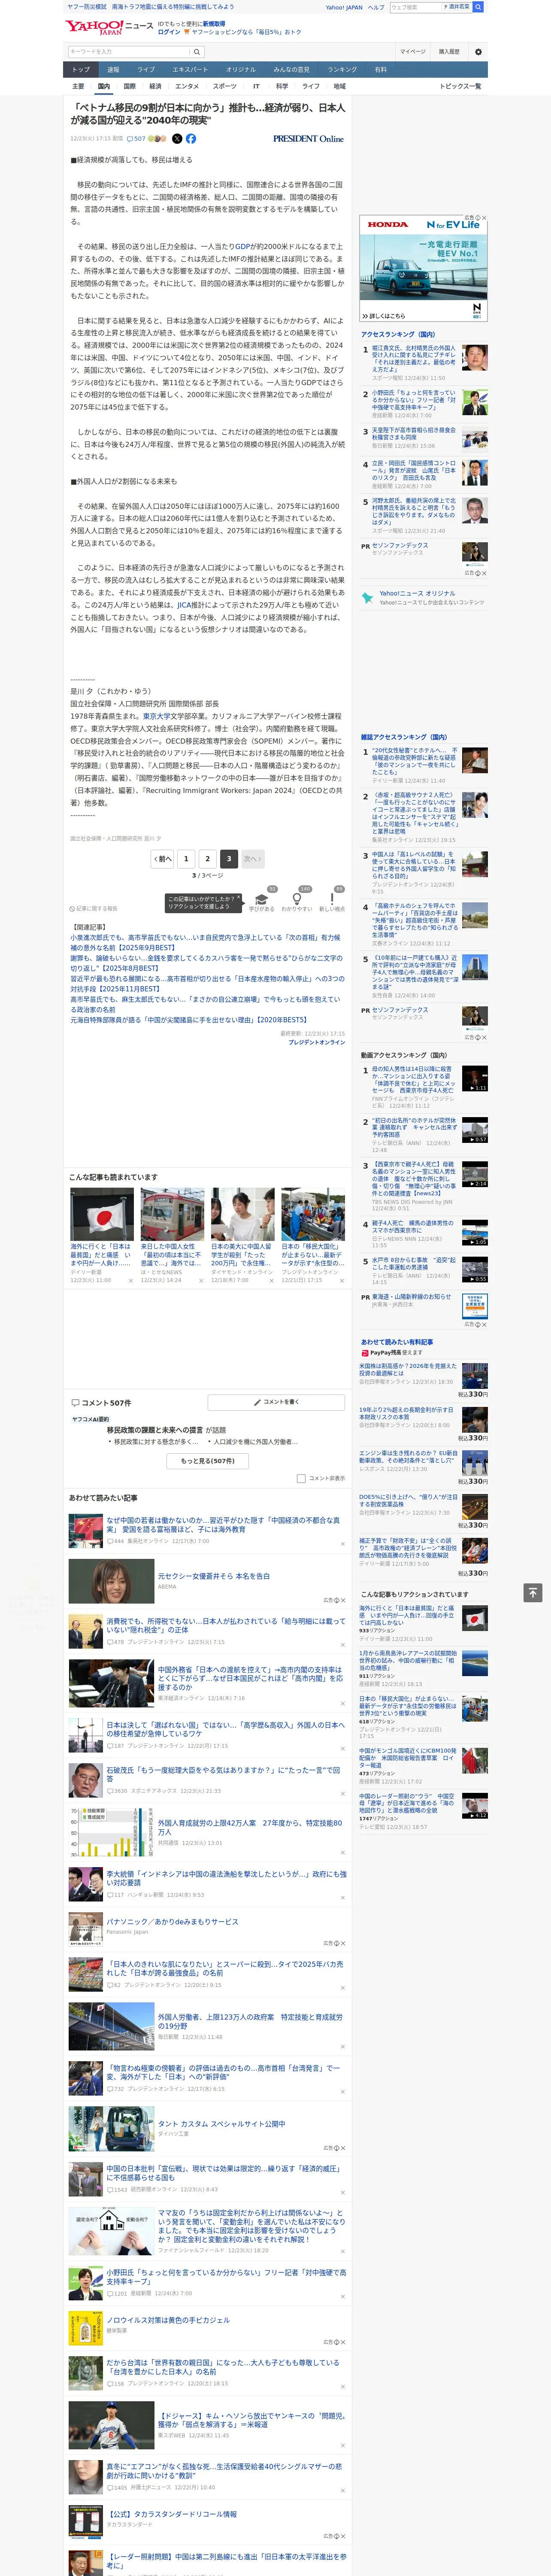Open 外国人育成就労の上限42万人 article

250,1828
